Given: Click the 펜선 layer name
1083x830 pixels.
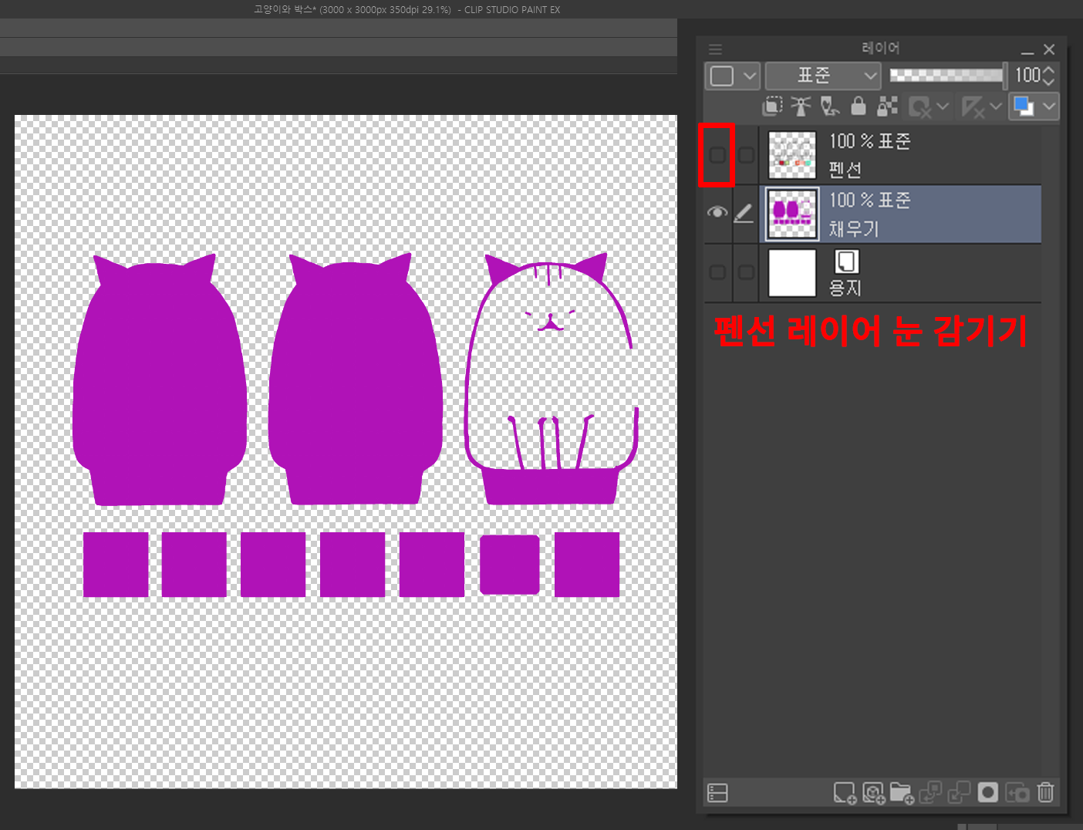Looking at the screenshot, I should click(x=845, y=169).
